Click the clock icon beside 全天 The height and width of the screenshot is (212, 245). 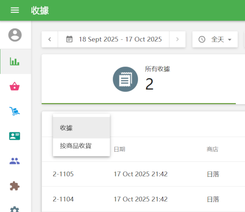(202, 39)
